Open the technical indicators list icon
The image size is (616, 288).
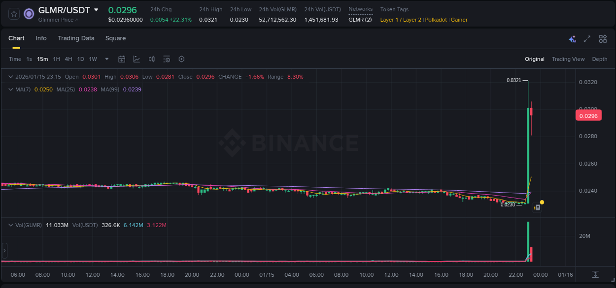coord(167,59)
